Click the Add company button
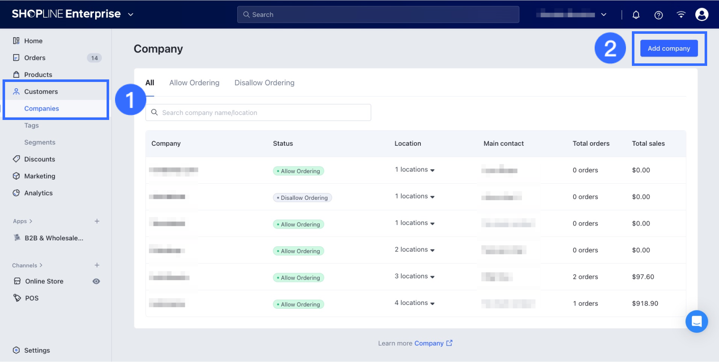 (x=669, y=49)
